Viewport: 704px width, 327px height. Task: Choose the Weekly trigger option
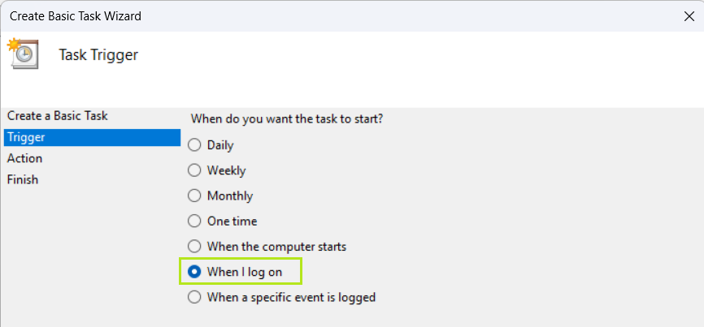tap(194, 170)
